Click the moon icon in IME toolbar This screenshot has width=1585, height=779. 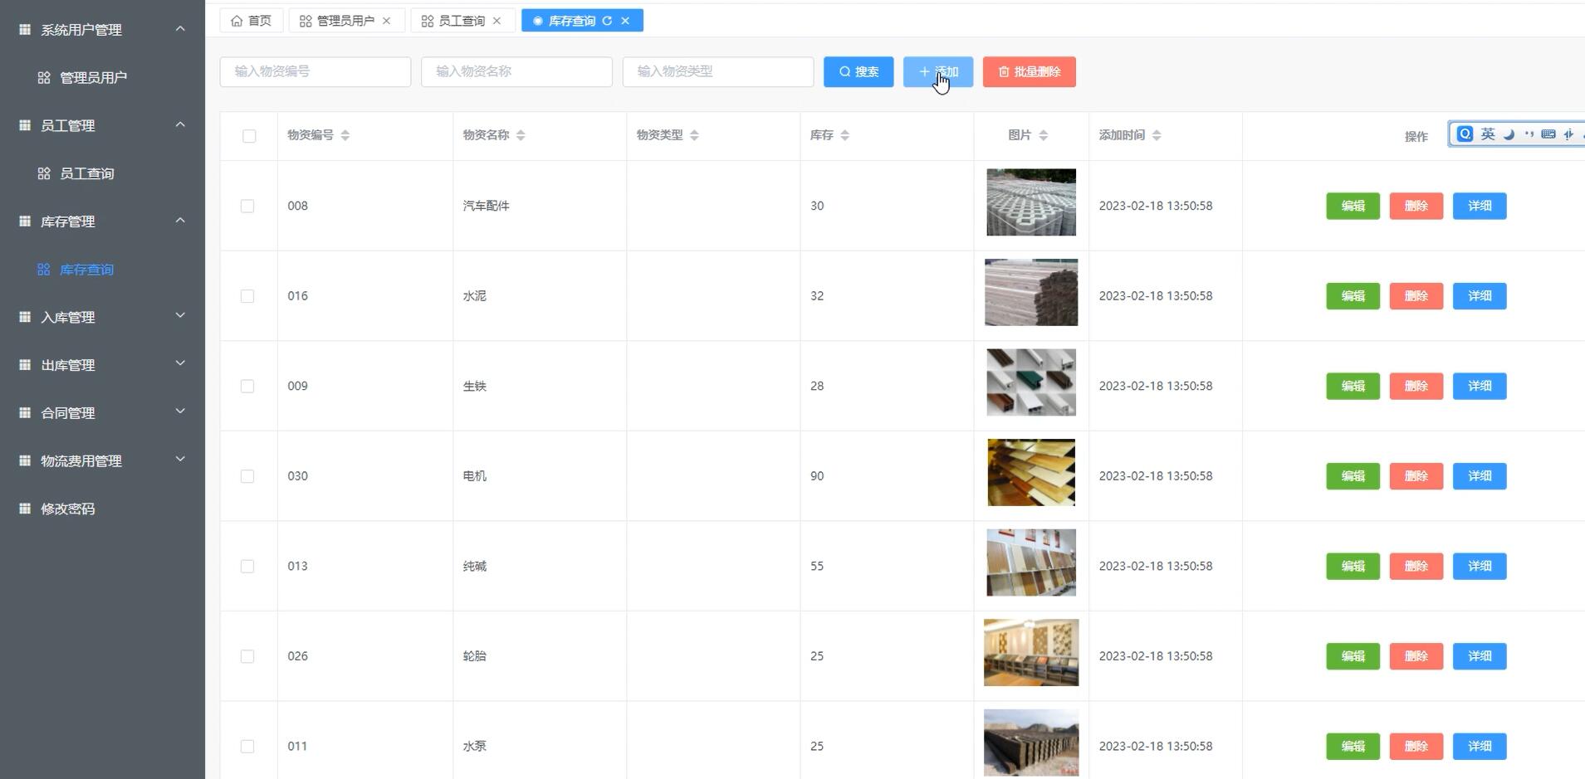tap(1509, 134)
